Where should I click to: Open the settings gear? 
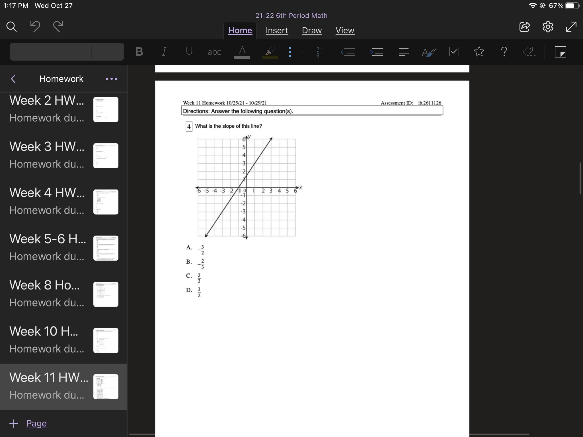coord(548,27)
